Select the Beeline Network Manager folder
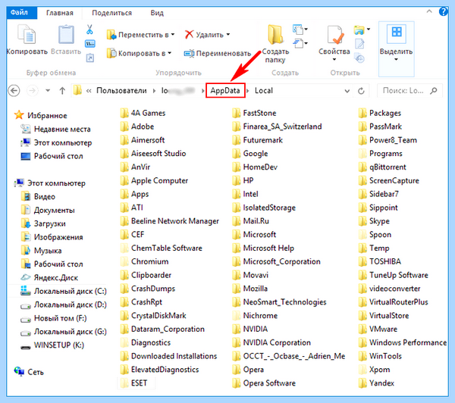Image resolution: width=455 pixels, height=403 pixels. pyautogui.click(x=170, y=221)
